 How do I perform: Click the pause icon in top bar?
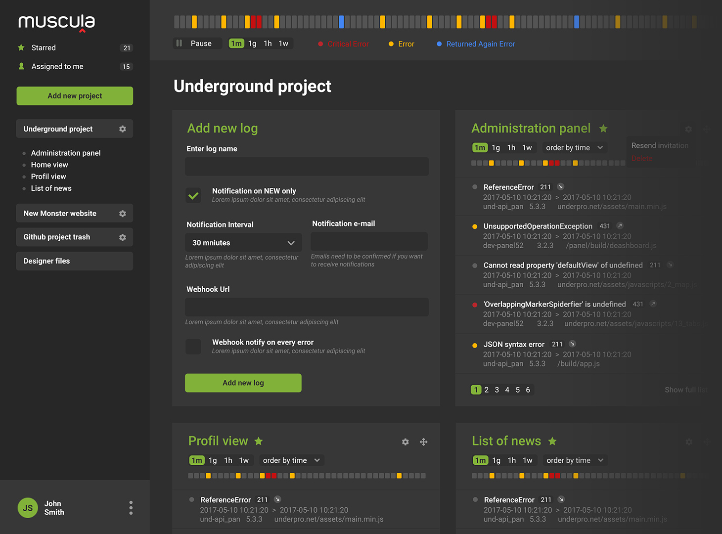click(180, 44)
